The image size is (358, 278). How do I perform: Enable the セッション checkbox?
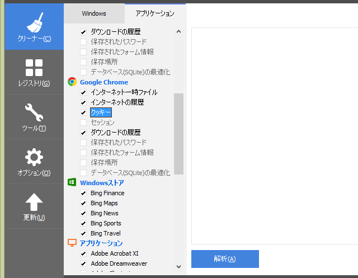point(83,122)
